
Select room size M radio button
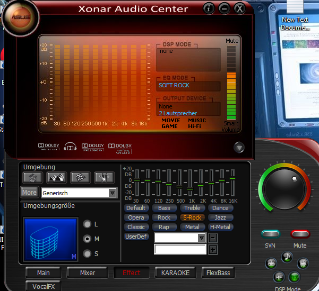(x=87, y=239)
